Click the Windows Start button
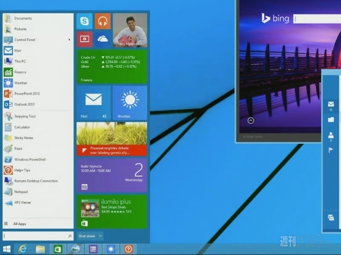The width and height of the screenshot is (341, 255). (x=7, y=249)
